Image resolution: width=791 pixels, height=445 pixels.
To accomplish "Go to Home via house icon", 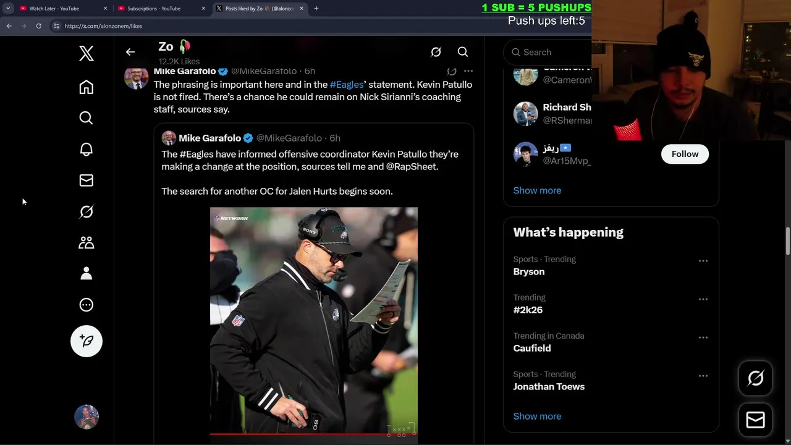I will coord(87,87).
